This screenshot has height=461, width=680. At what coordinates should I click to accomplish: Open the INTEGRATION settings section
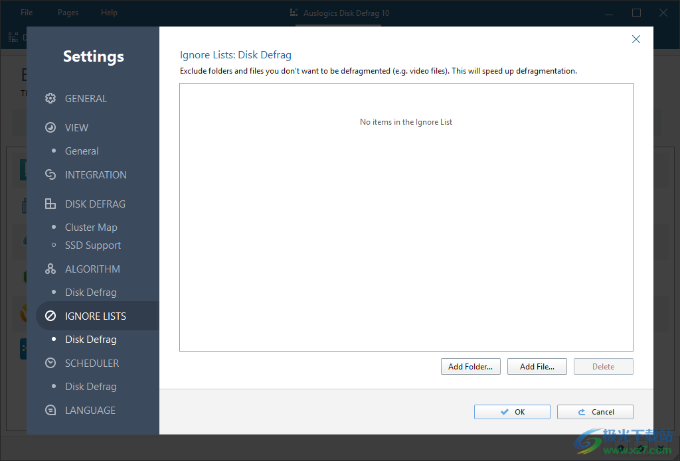[96, 174]
